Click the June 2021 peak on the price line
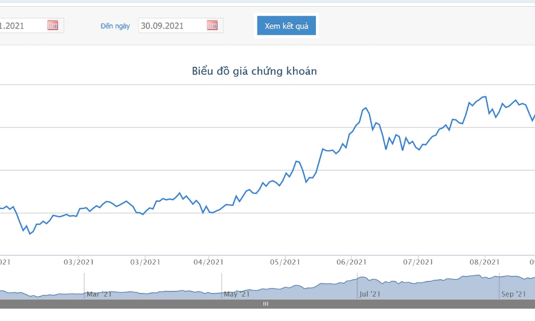Screen dimensions: 535x321 pyautogui.click(x=366, y=108)
